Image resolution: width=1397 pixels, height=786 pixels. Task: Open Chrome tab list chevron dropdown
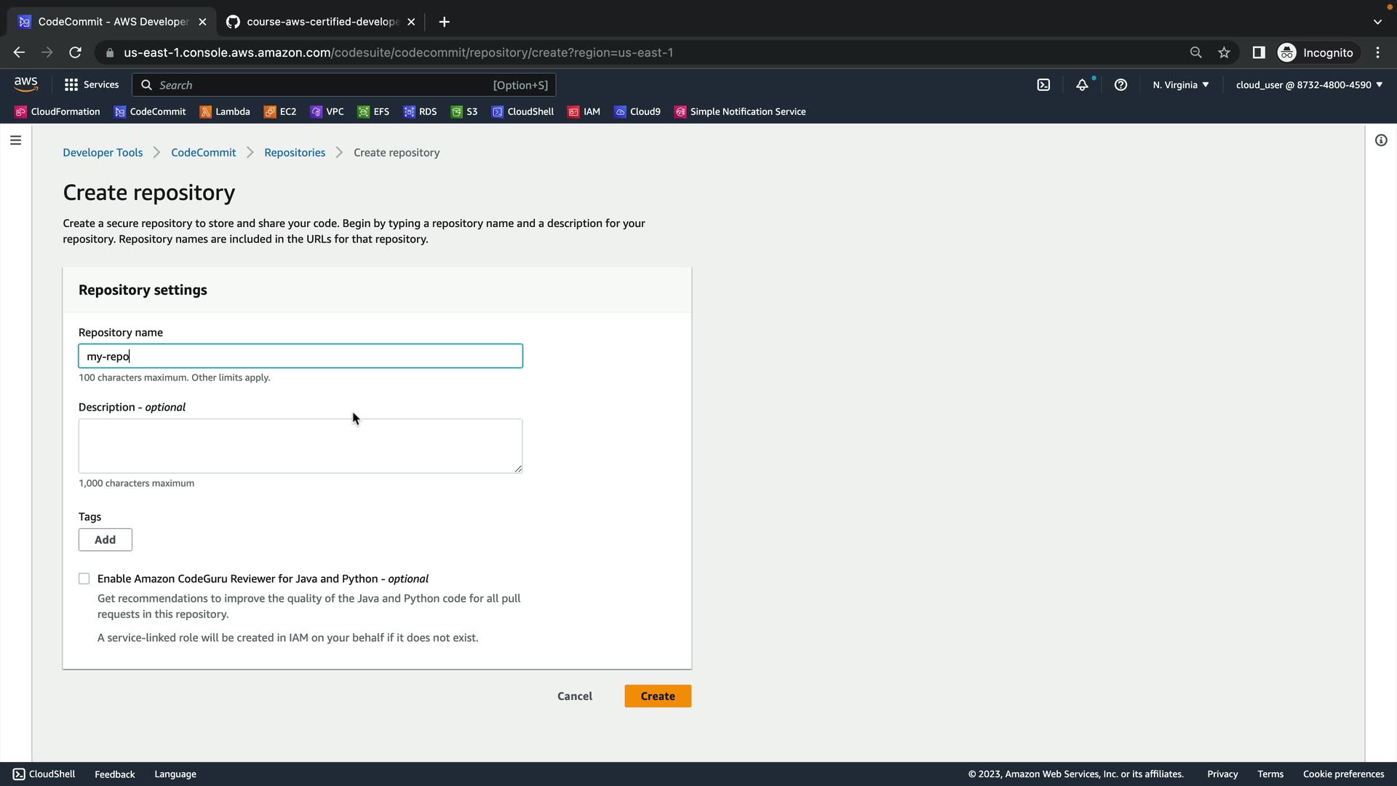pyautogui.click(x=1377, y=22)
